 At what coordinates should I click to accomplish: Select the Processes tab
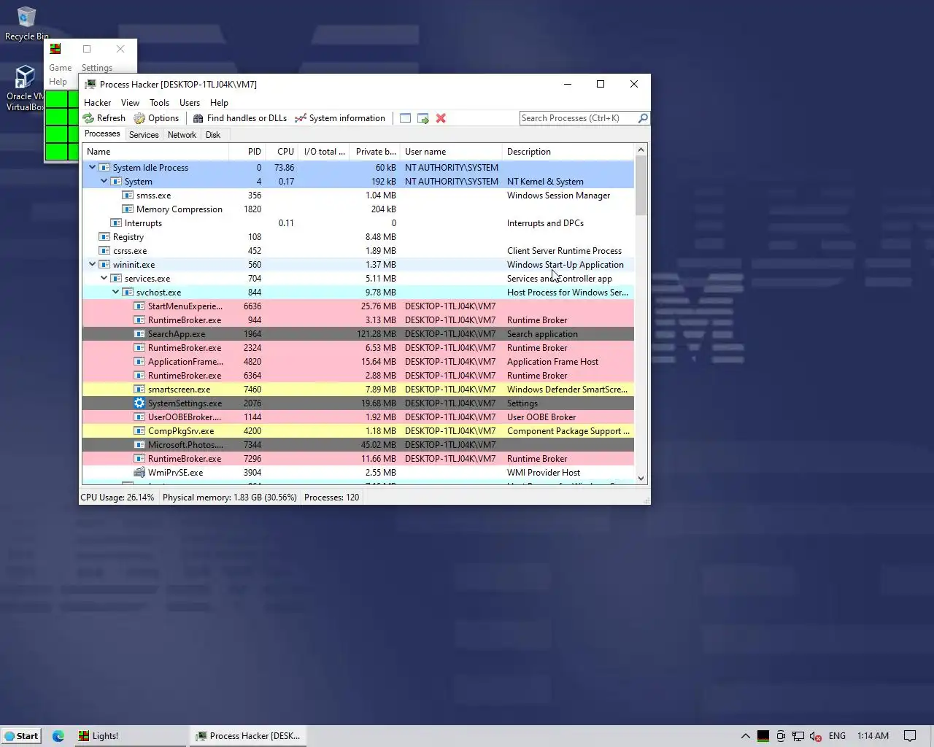click(102, 134)
